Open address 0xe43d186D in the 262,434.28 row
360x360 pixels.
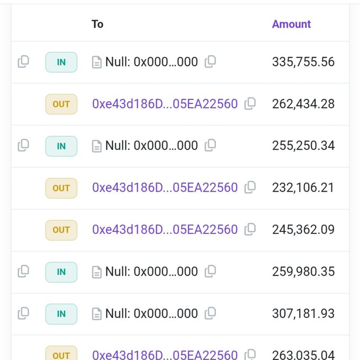(x=165, y=104)
